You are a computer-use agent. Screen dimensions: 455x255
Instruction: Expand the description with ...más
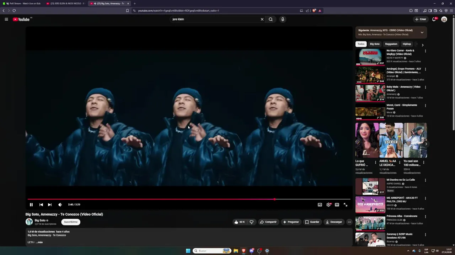click(x=39, y=242)
